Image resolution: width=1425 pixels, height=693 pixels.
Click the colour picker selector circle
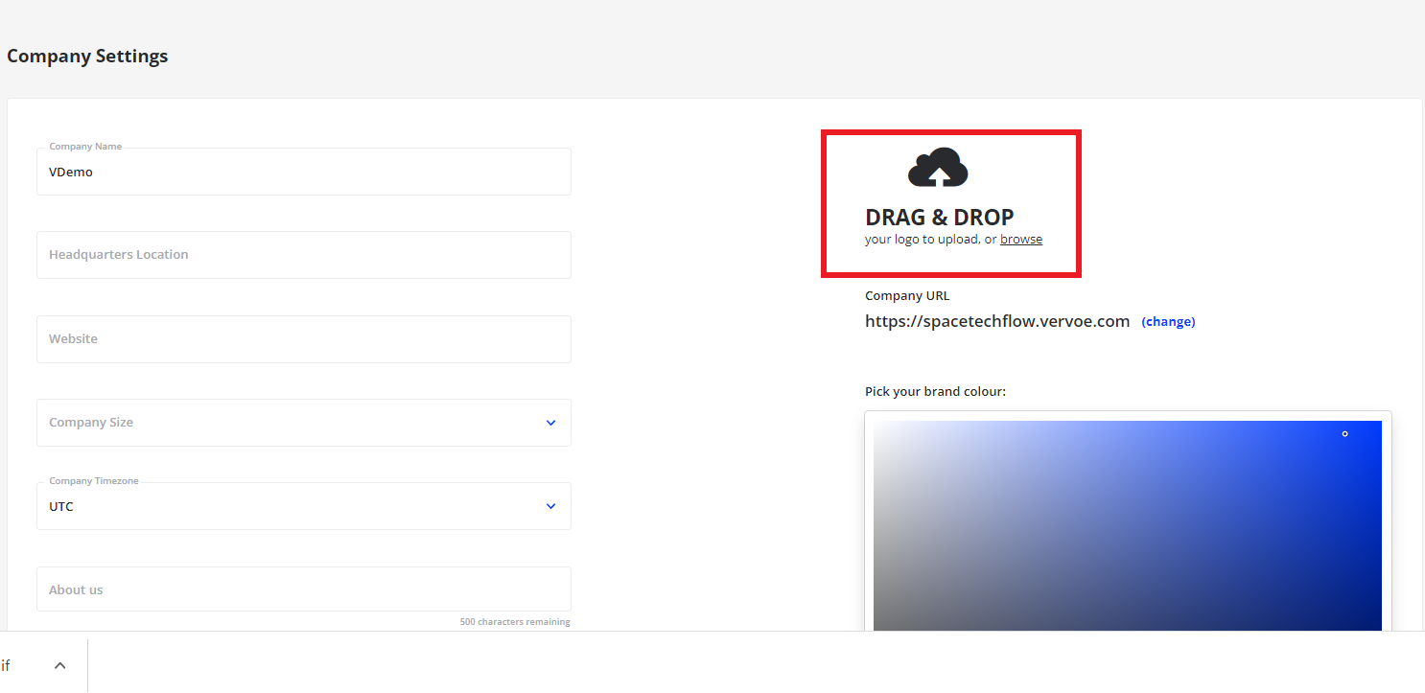1344,434
